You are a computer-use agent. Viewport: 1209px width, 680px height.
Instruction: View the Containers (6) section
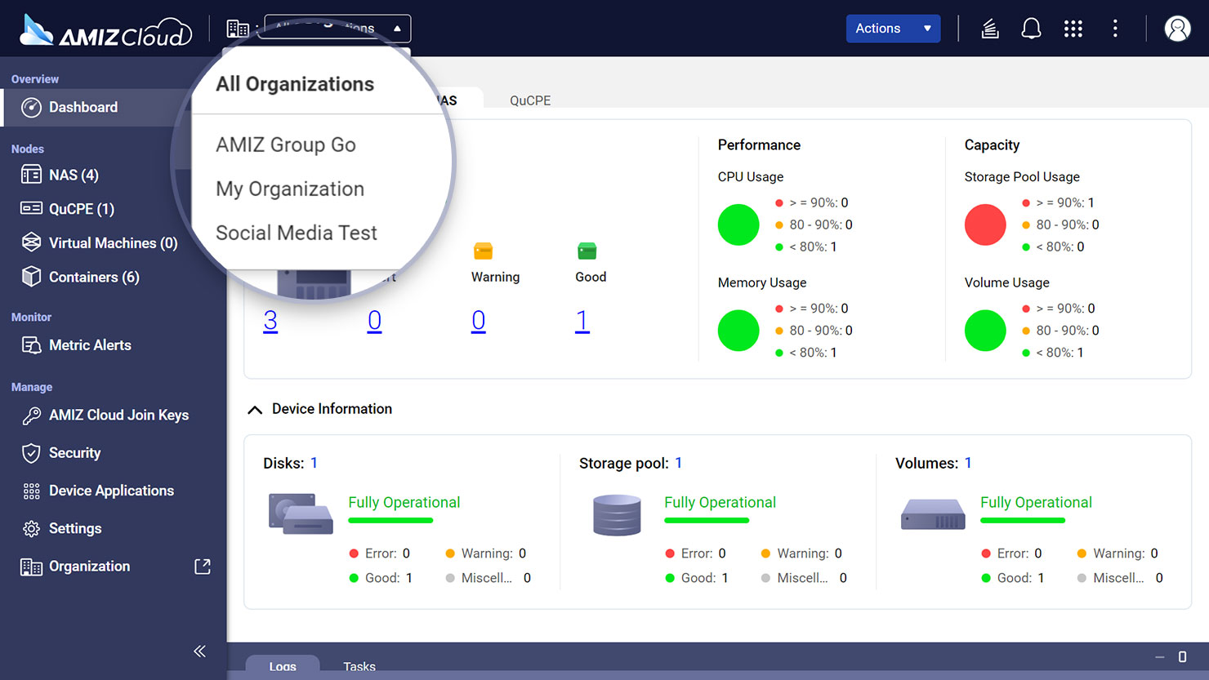click(x=92, y=277)
